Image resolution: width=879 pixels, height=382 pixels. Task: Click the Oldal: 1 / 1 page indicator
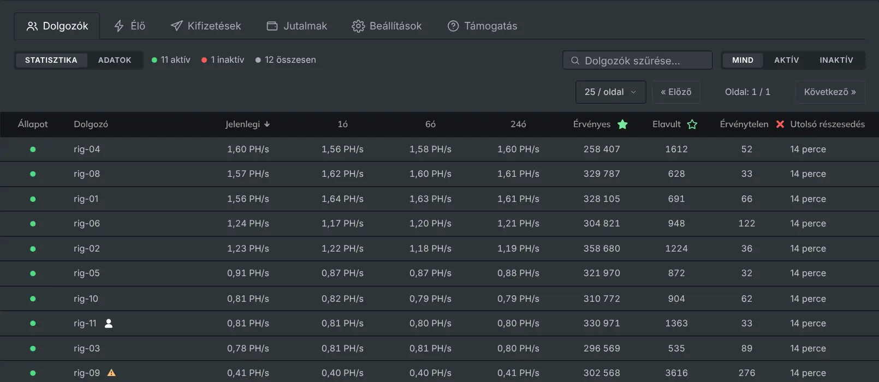click(747, 92)
